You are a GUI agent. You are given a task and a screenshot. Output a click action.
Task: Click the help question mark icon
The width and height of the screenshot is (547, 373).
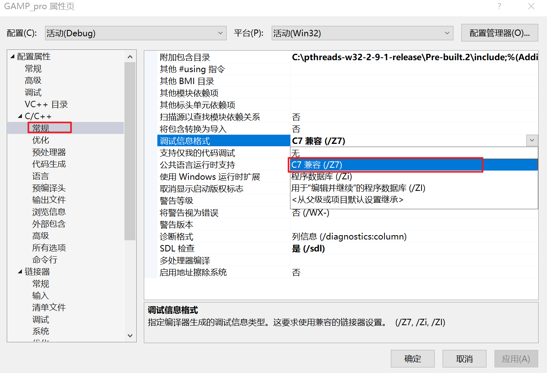tap(499, 6)
